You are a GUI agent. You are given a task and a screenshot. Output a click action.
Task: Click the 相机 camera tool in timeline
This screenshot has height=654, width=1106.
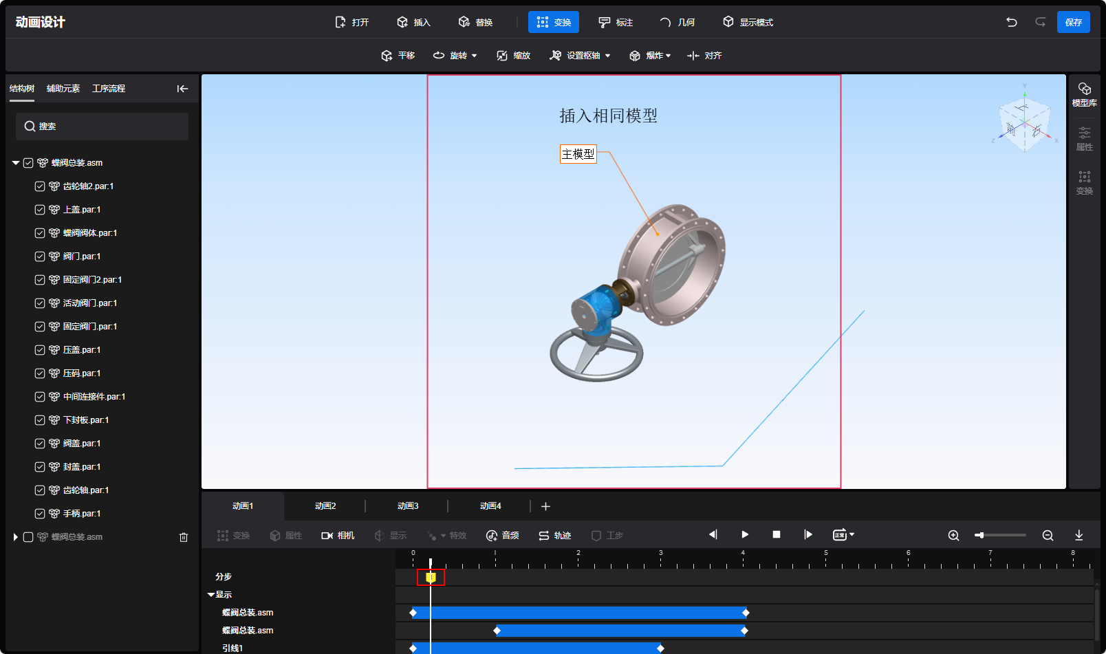[x=338, y=536]
